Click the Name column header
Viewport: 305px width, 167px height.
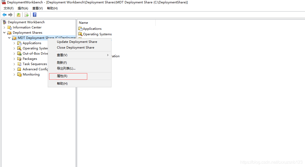[116, 22]
